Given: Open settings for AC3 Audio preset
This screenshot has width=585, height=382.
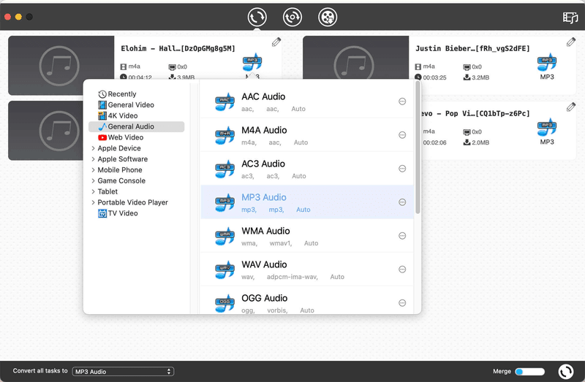Looking at the screenshot, I should (402, 169).
